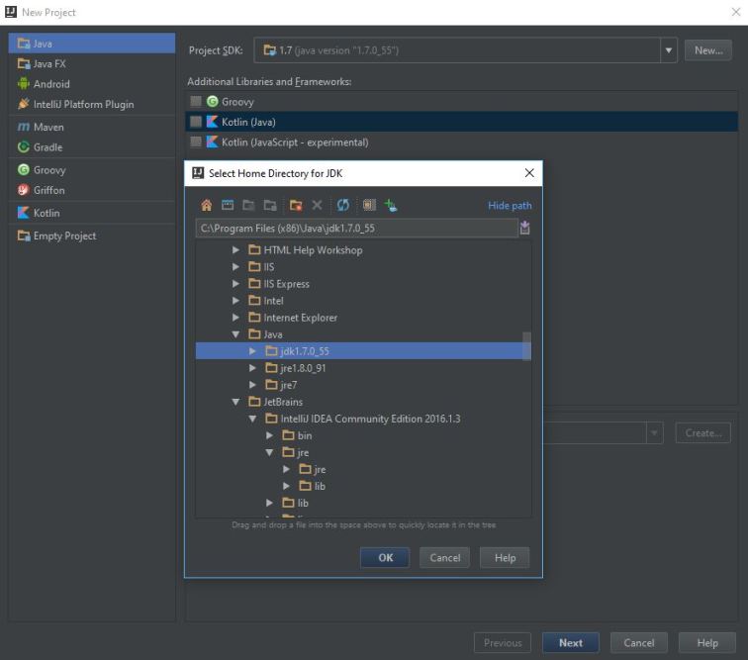The width and height of the screenshot is (748, 660).
Task: Click the Hide path link
Action: pyautogui.click(x=510, y=205)
